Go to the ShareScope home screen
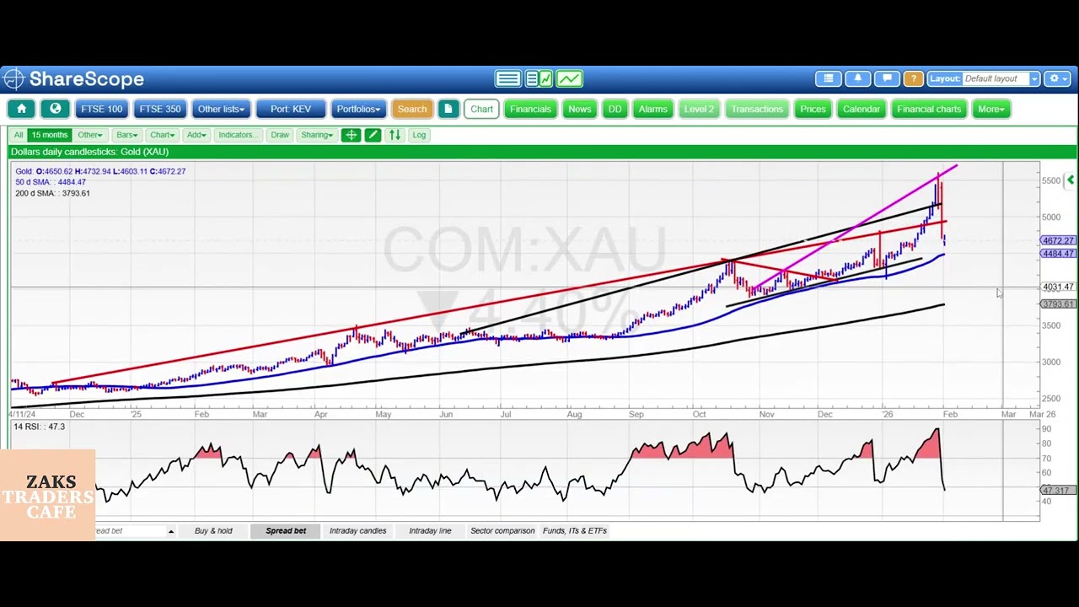Image resolution: width=1079 pixels, height=607 pixels. tap(21, 109)
